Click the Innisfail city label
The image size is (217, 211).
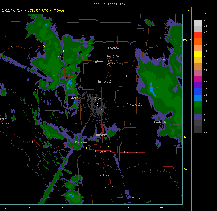[x=104, y=82]
